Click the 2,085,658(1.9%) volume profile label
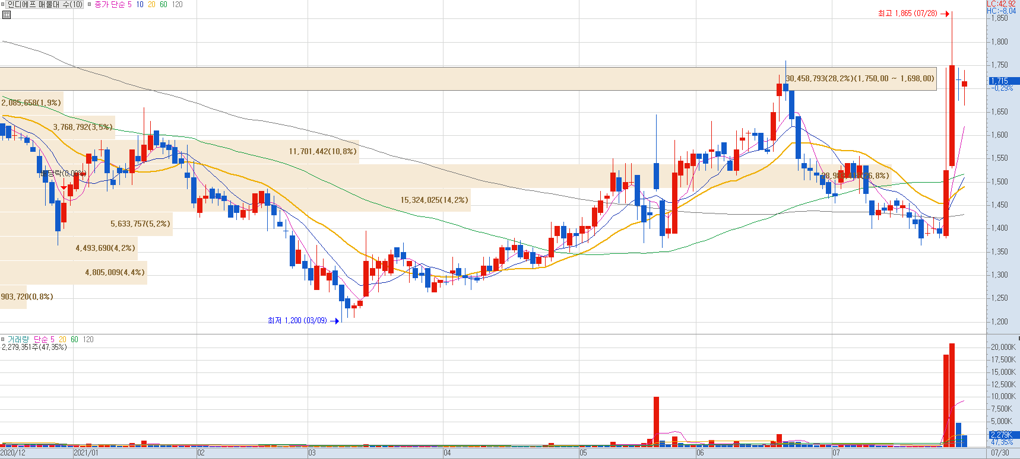The height and width of the screenshot is (459, 1020). (x=31, y=103)
